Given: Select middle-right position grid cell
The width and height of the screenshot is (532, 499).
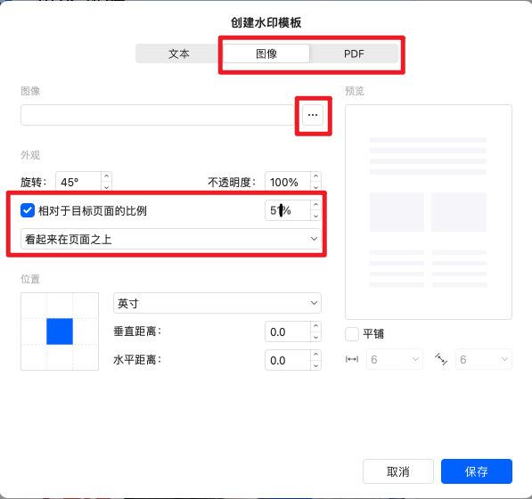Looking at the screenshot, I should 86,331.
